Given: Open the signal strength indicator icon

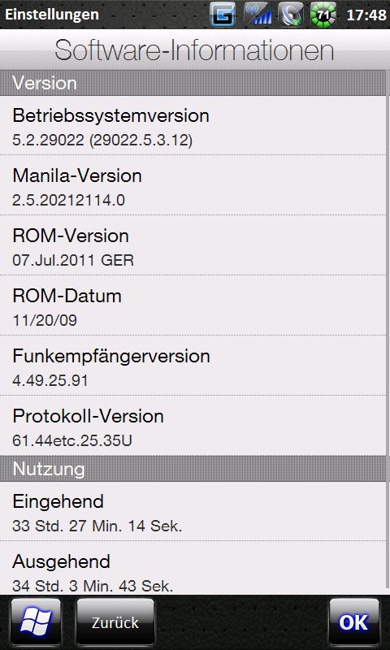Looking at the screenshot, I should tap(258, 15).
